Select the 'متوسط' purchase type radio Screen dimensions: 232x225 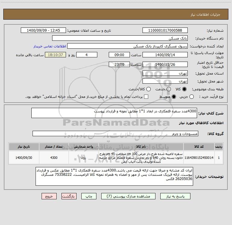(x=174, y=97)
